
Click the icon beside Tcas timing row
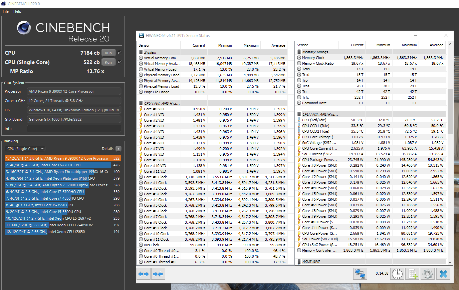click(299, 69)
